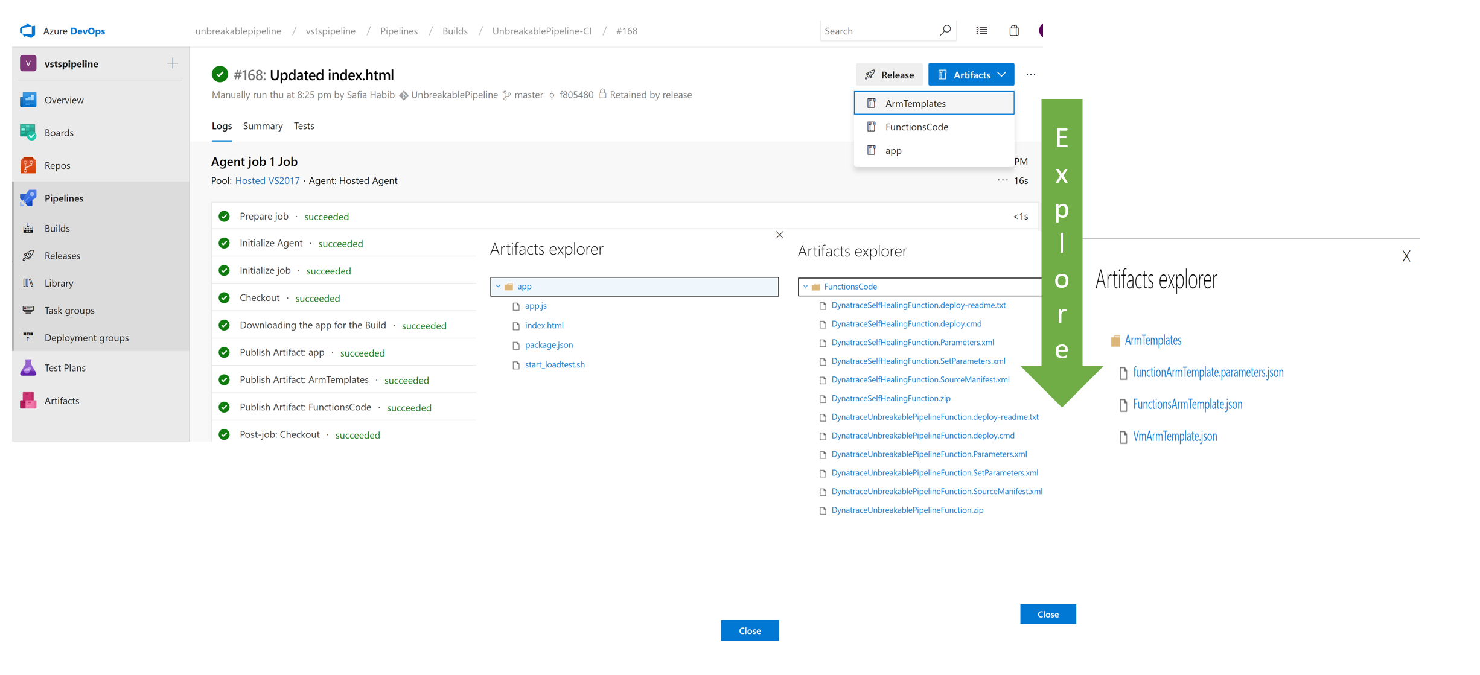Image resolution: width=1480 pixels, height=675 pixels.
Task: Switch to the Summary tab
Action: 263,126
